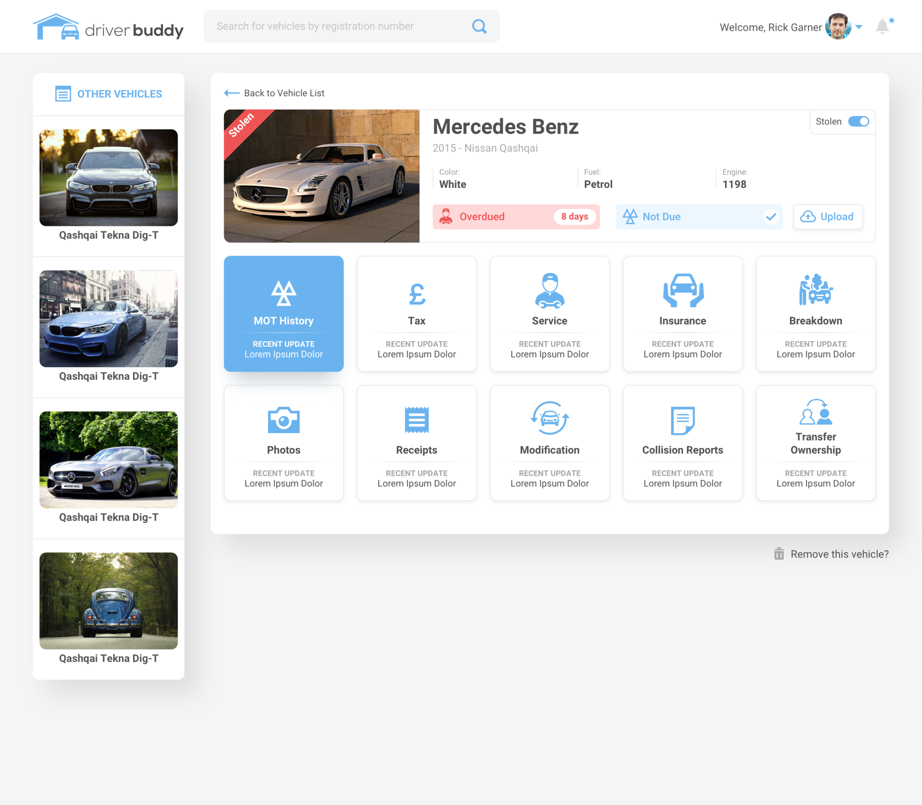Click the 2015 - Nissan Qashqai subtitle
The image size is (922, 805).
tap(485, 148)
